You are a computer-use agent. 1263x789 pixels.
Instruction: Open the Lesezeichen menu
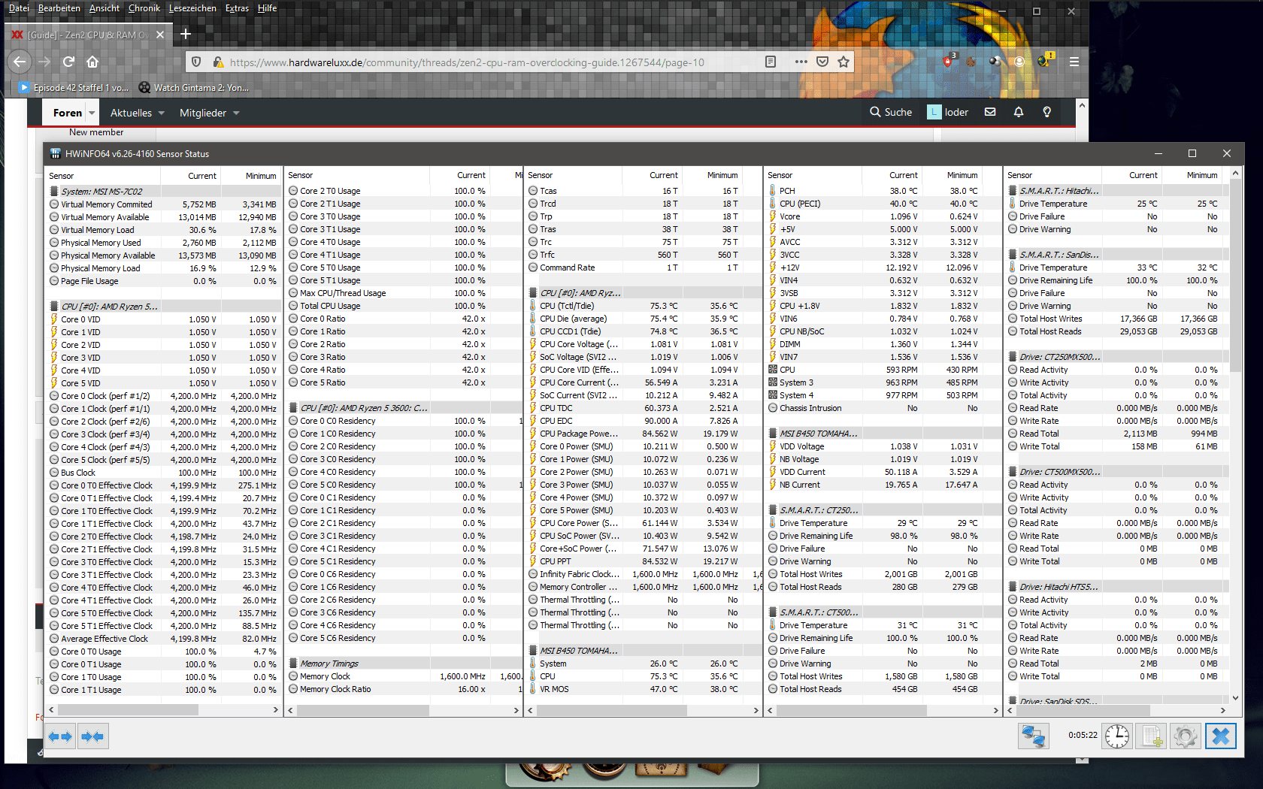(x=192, y=8)
